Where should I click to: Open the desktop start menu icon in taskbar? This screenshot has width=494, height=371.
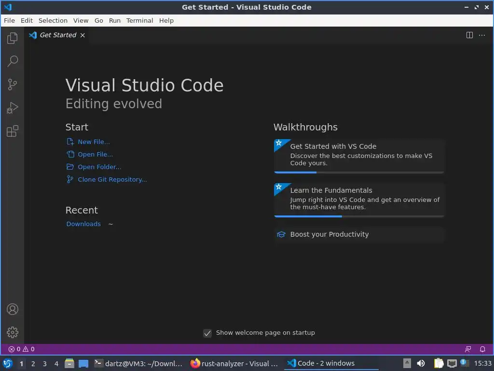click(x=8, y=363)
